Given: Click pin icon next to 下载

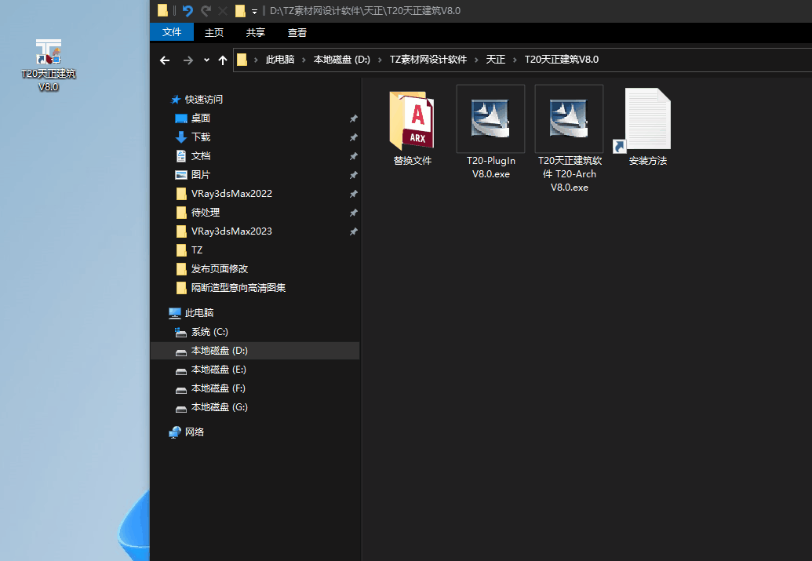Looking at the screenshot, I should tap(353, 137).
